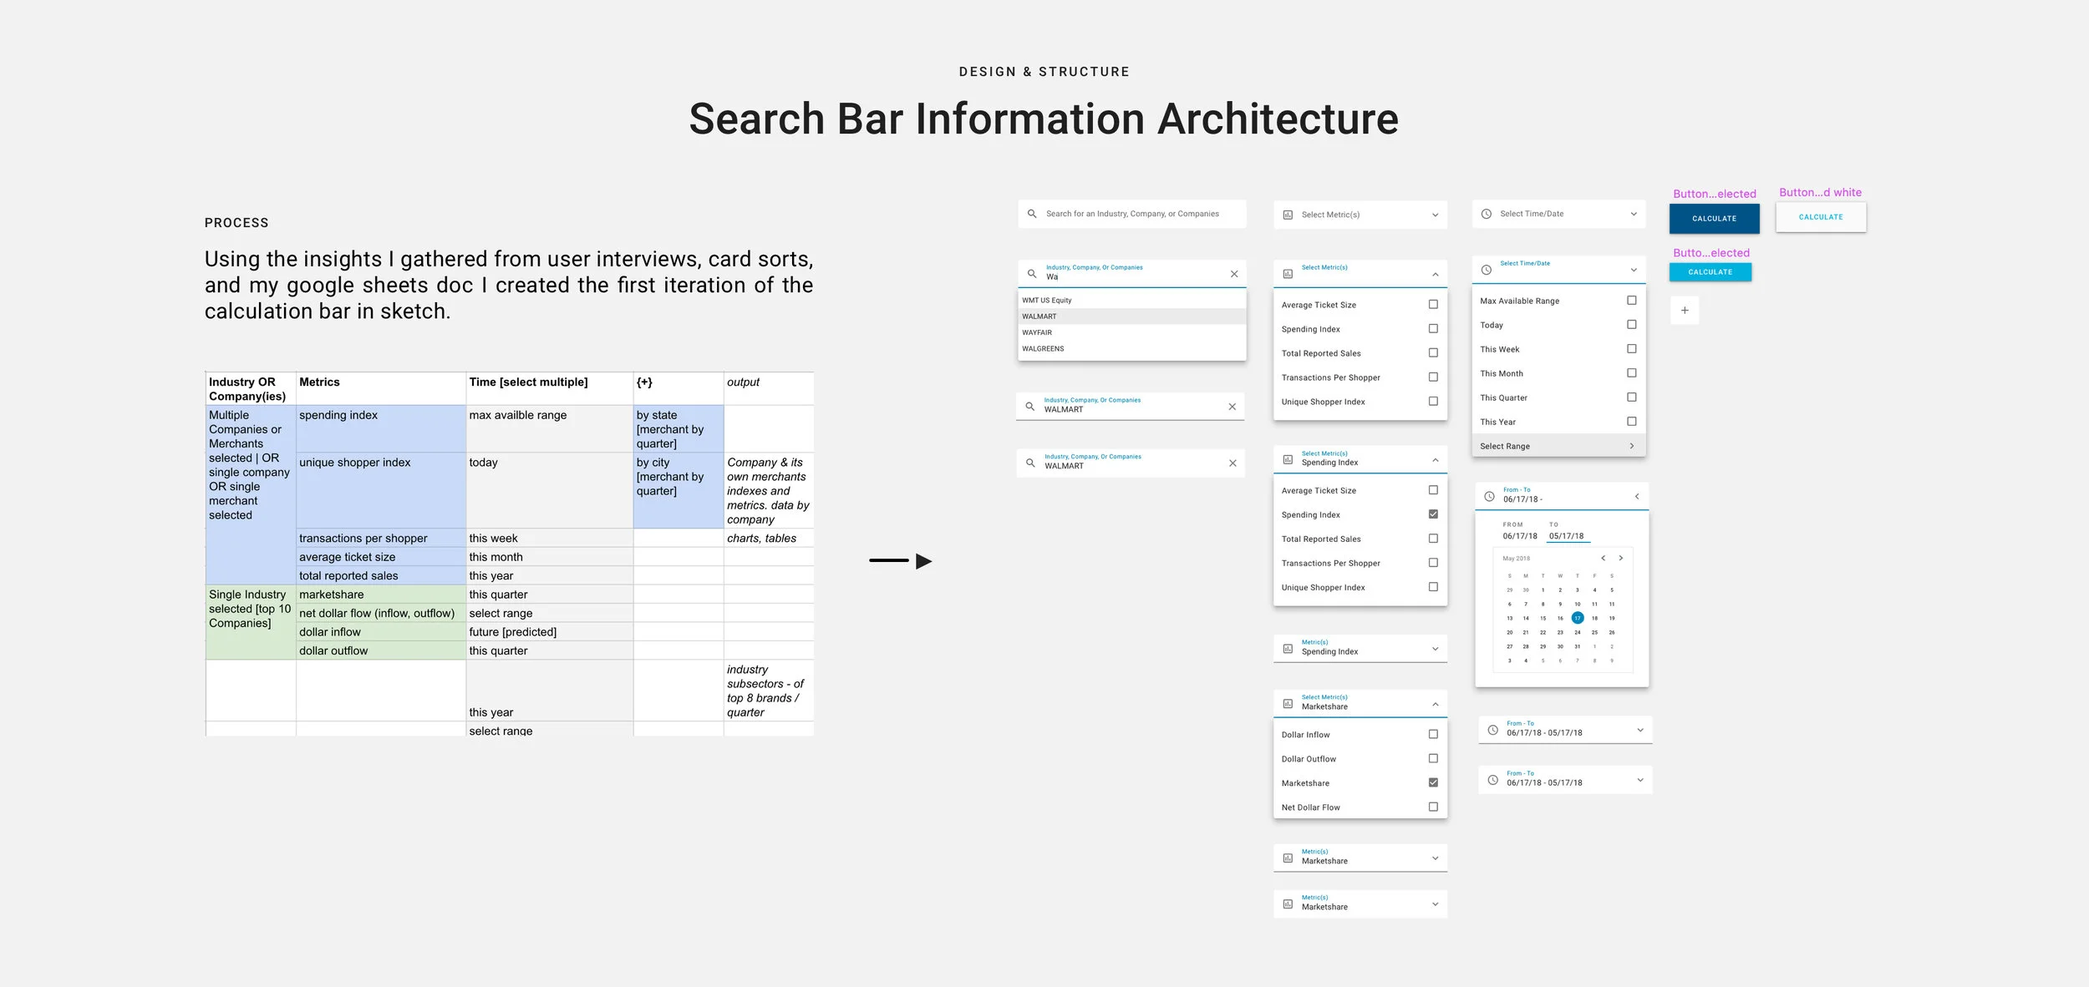Enable the Max Available Range checkbox
The width and height of the screenshot is (2089, 987).
1631,301
